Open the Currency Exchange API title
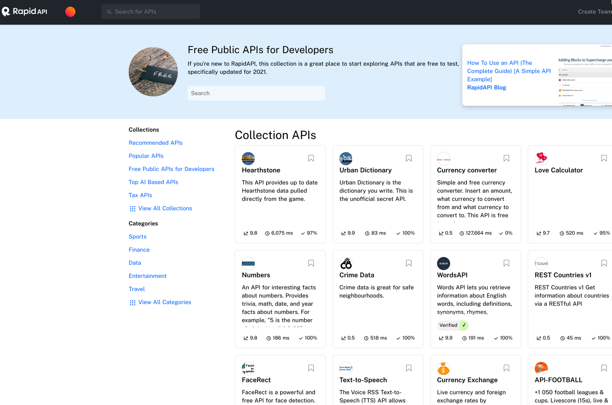The image size is (612, 405). pyautogui.click(x=467, y=380)
